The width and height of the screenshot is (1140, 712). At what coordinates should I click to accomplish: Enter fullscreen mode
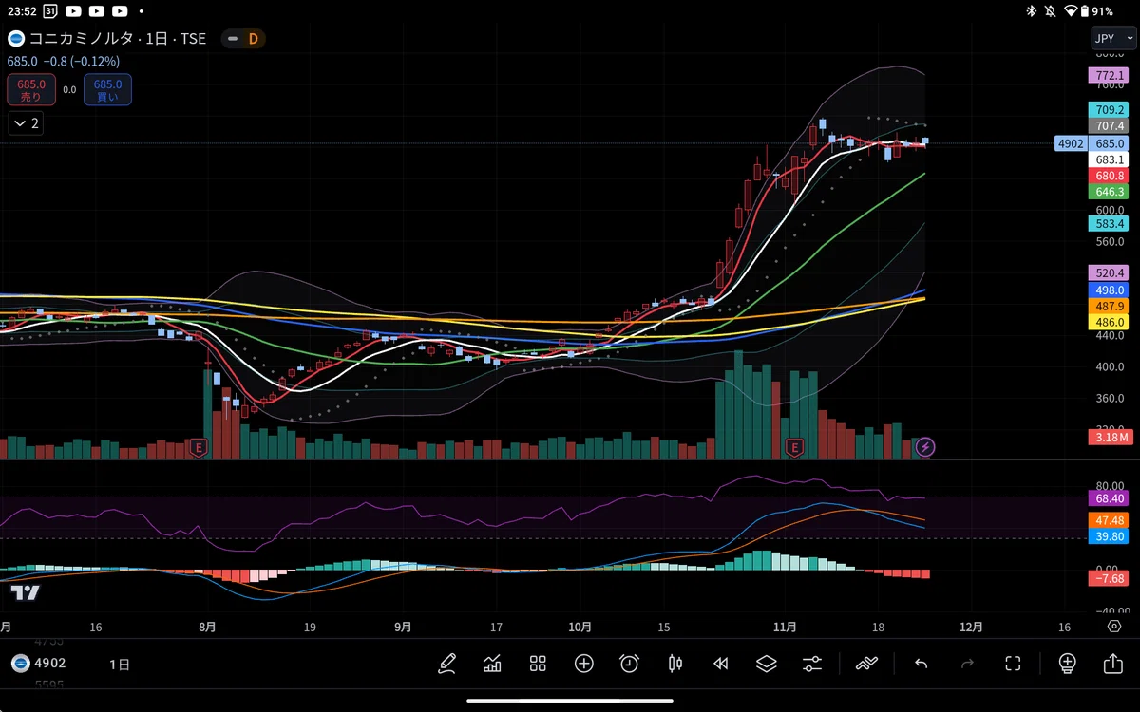coord(1013,664)
